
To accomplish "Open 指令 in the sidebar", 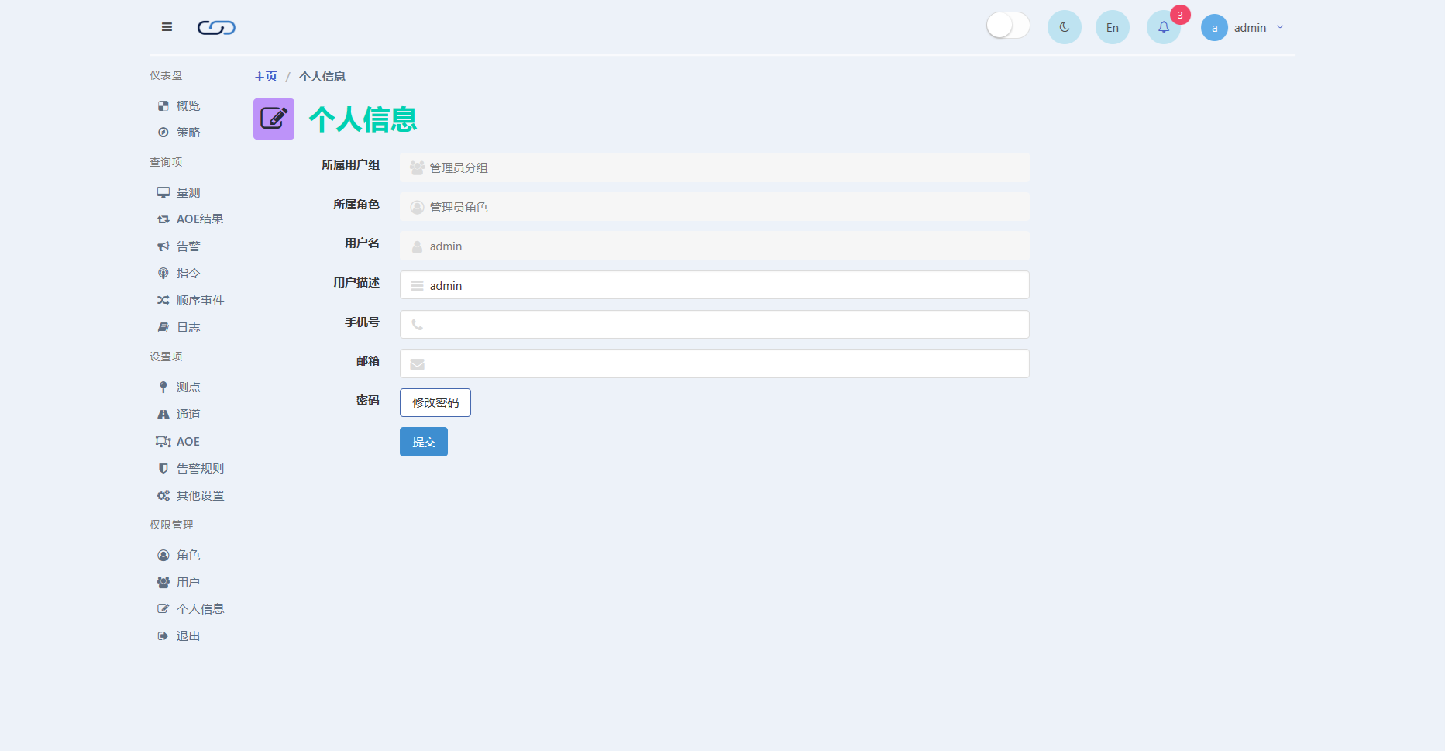I will [188, 273].
